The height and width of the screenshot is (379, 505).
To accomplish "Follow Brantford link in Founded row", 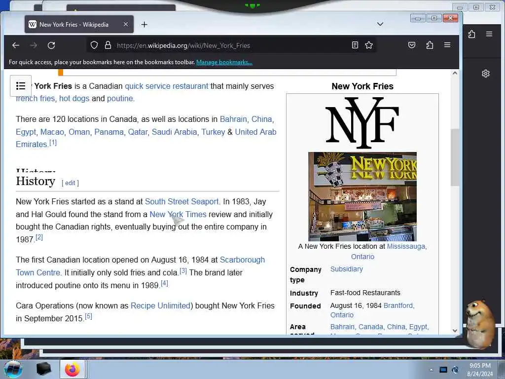I will pyautogui.click(x=398, y=305).
